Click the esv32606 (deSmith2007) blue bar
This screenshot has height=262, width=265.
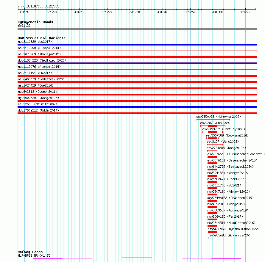(137, 107)
